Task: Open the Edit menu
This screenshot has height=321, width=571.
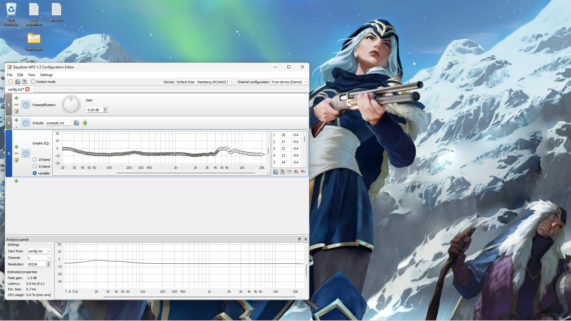Action: pyautogui.click(x=20, y=75)
